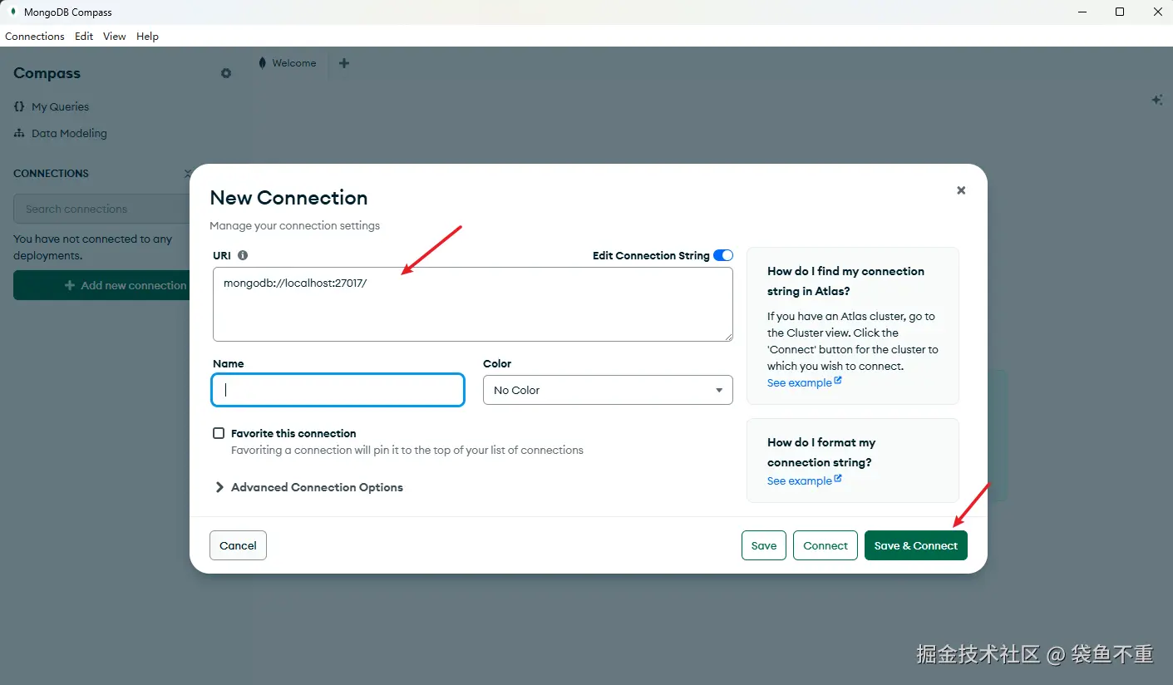1173x685 pixels.
Task: Click the external link icon after the Atlas See example
Action: pos(838,381)
